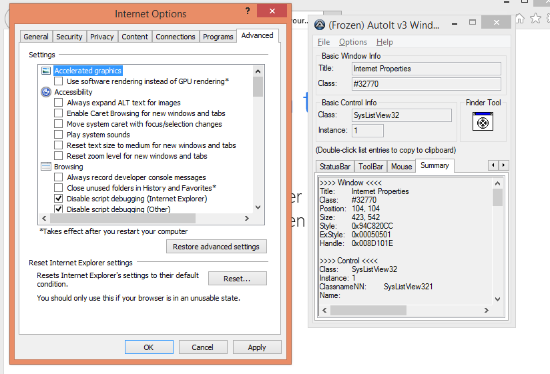Click the settings list scroll right arrow
The width and height of the screenshot is (550, 374).
pos(247,218)
